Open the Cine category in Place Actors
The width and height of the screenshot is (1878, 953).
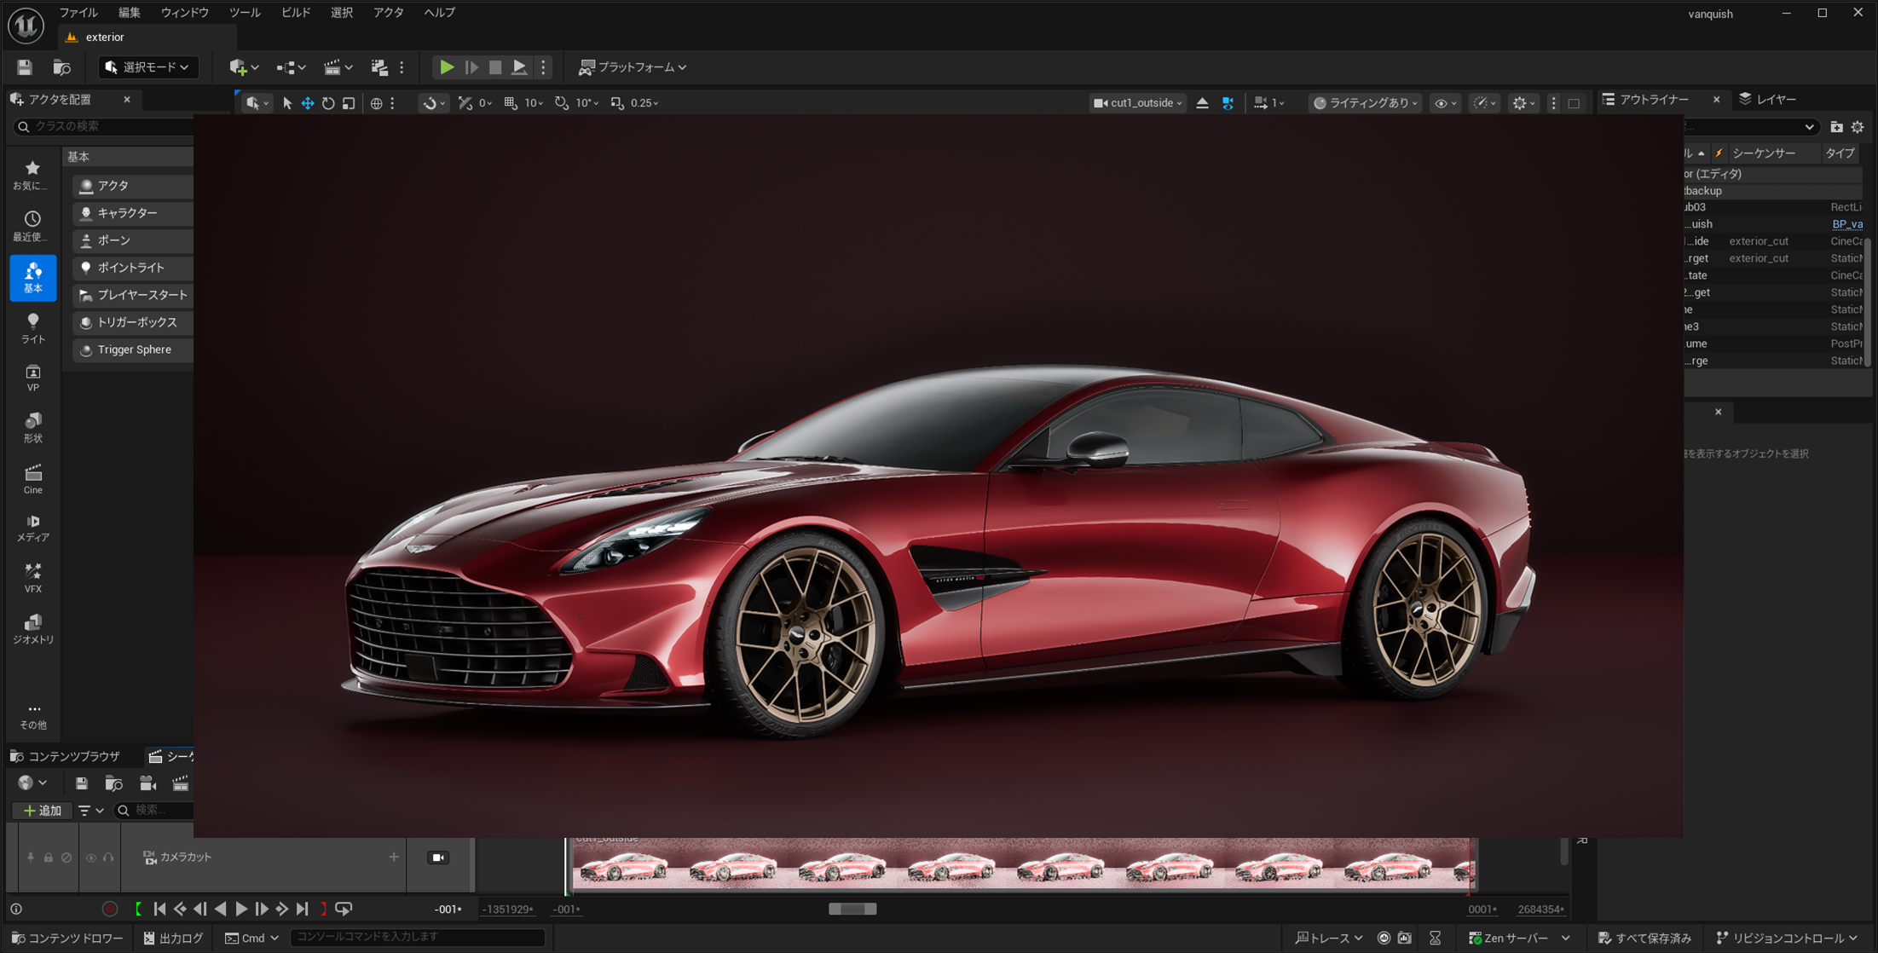[32, 479]
